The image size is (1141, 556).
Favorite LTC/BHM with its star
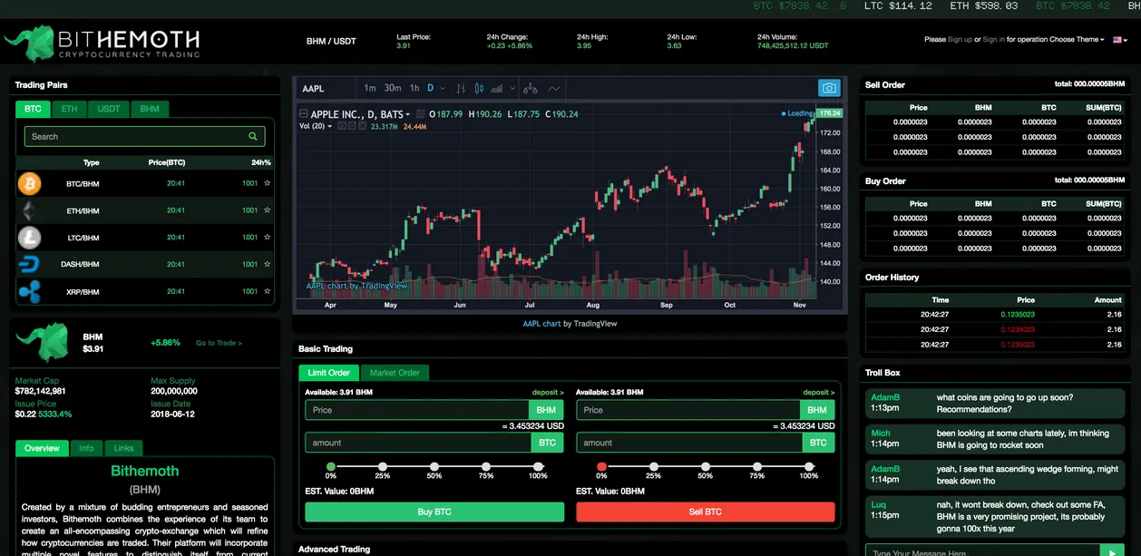coord(267,237)
